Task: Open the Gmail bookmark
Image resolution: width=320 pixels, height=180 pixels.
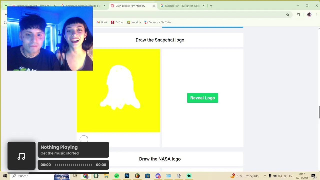Action: tap(102, 22)
